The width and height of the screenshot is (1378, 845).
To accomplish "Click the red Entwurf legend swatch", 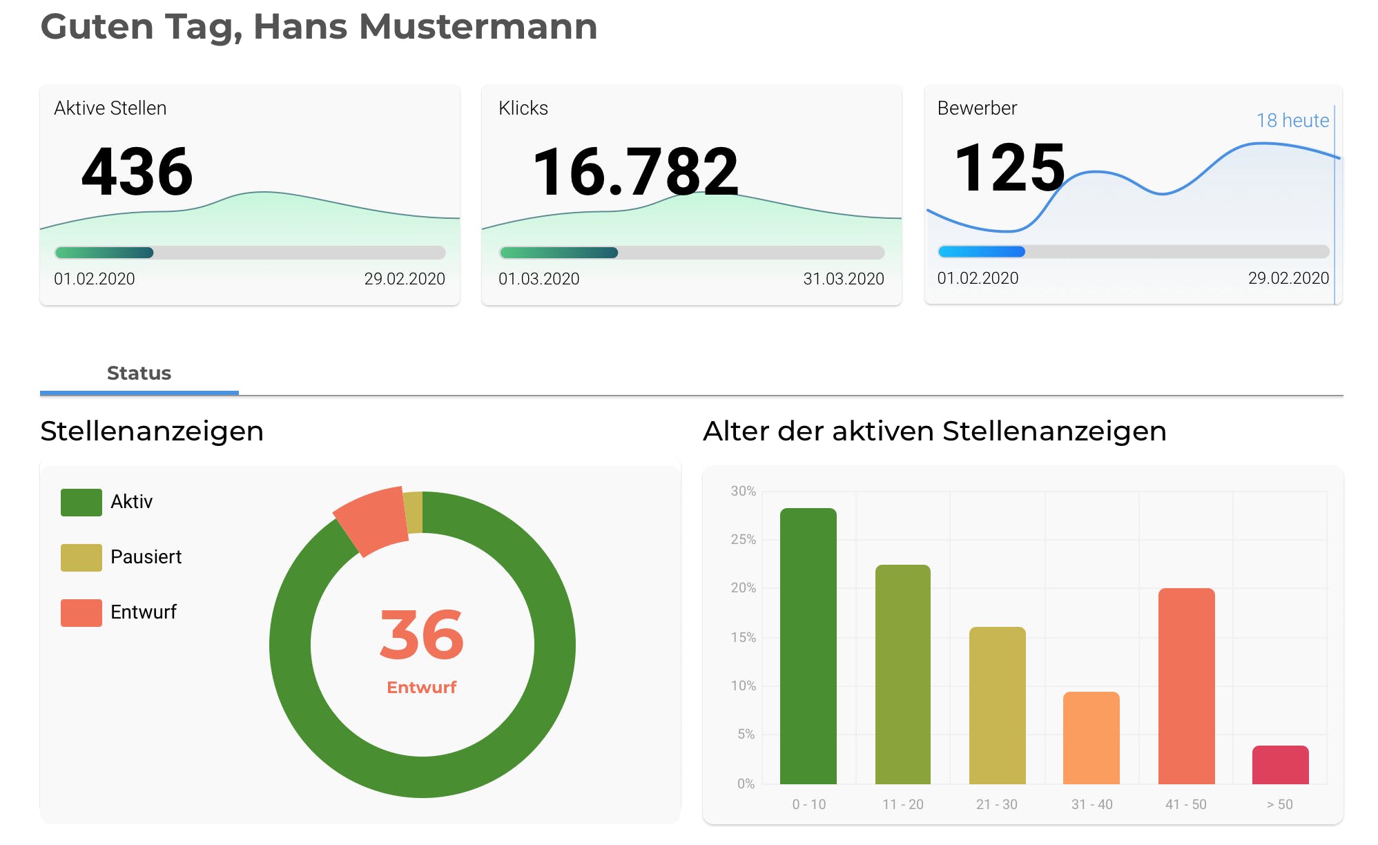I will (81, 613).
